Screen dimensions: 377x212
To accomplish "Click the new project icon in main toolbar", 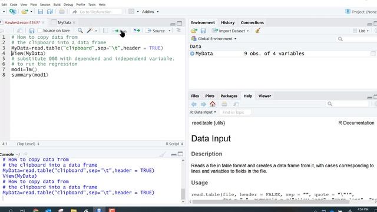I will click(13, 12).
